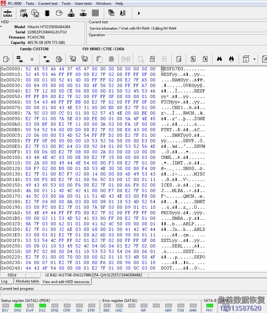The height and width of the screenshot is (313, 267).
Task: Click the grid table icon in top toolbar
Action: (x=95, y=13)
